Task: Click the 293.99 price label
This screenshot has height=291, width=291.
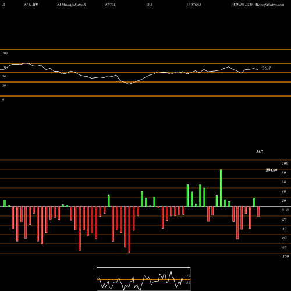Action: (271, 170)
